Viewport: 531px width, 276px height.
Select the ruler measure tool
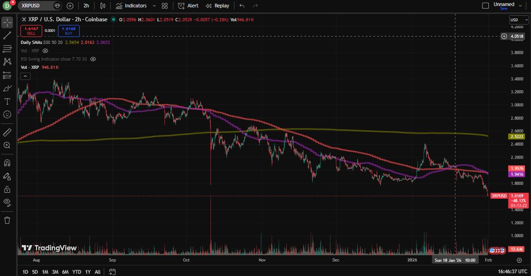[7, 132]
